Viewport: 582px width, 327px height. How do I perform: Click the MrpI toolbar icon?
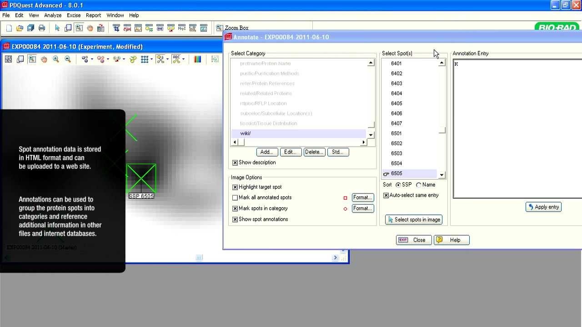coord(182,28)
